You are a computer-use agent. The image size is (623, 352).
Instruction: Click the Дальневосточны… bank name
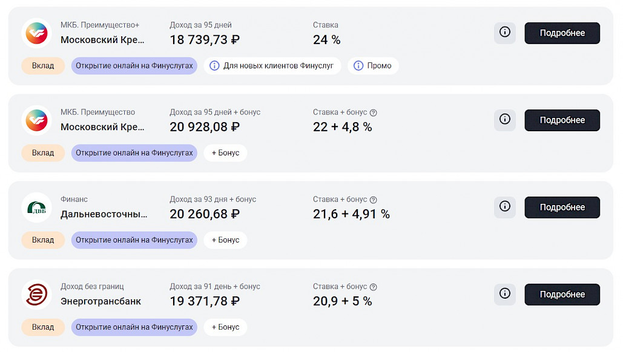pos(104,214)
